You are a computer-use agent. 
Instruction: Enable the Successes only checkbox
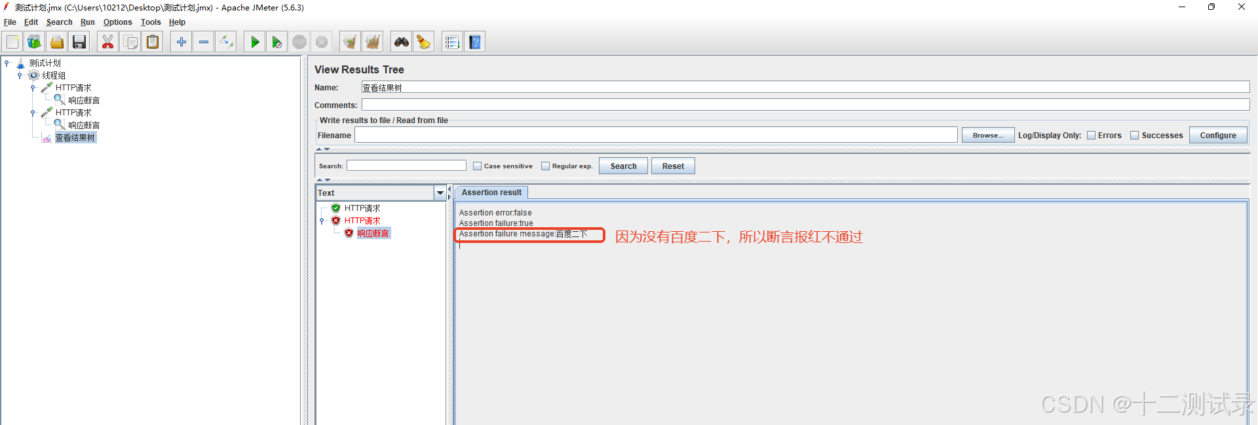(1135, 136)
